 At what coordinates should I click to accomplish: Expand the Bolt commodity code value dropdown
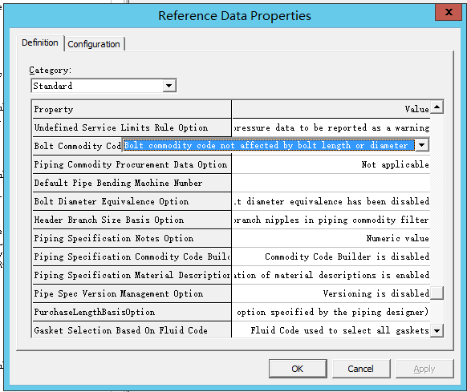(422, 145)
